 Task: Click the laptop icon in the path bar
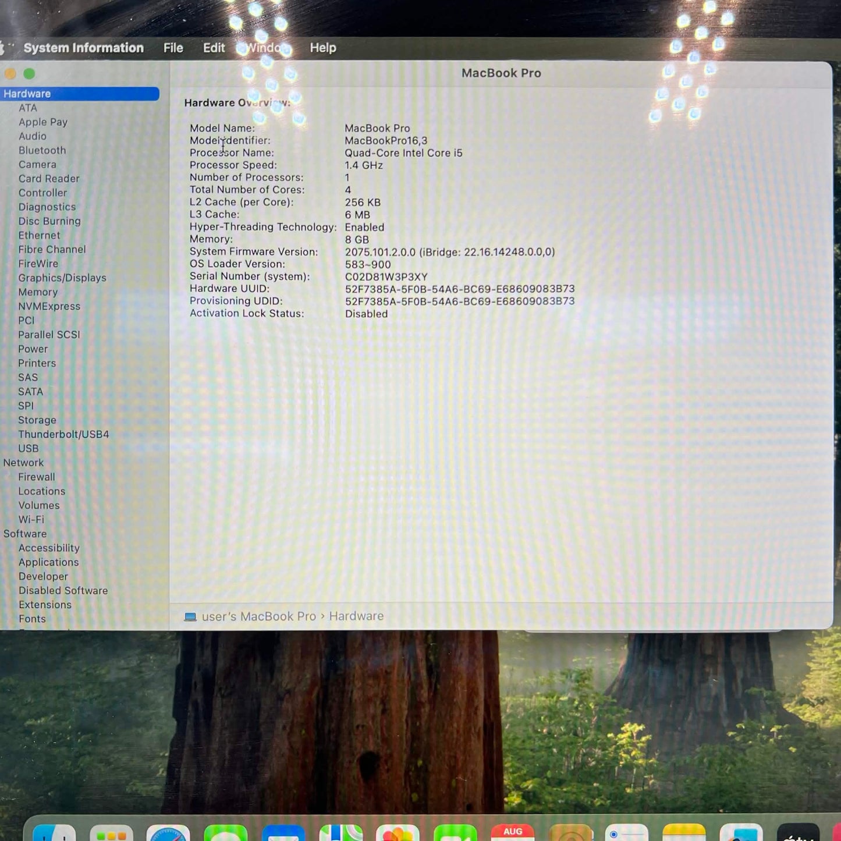pos(190,617)
